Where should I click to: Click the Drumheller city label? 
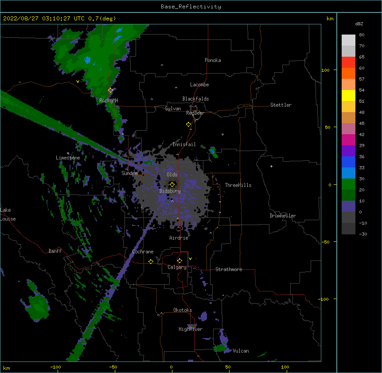pos(283,216)
